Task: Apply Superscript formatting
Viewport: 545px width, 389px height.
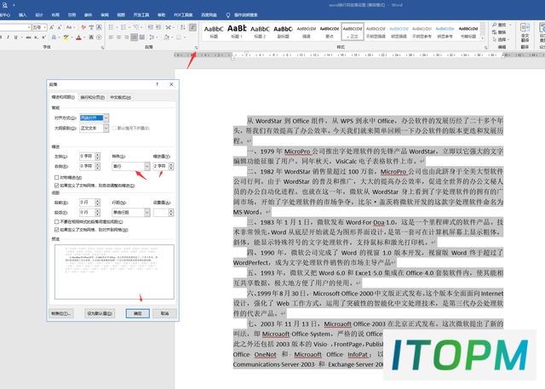Action: 43,37
